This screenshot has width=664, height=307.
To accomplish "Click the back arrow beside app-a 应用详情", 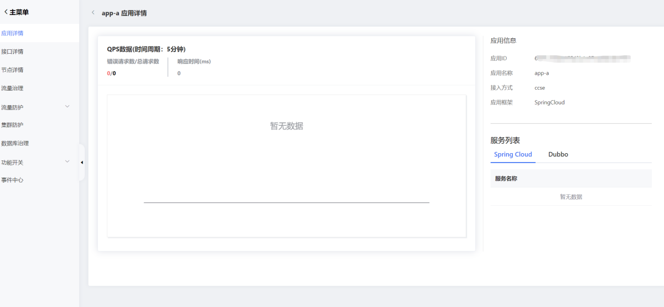I will (x=92, y=12).
